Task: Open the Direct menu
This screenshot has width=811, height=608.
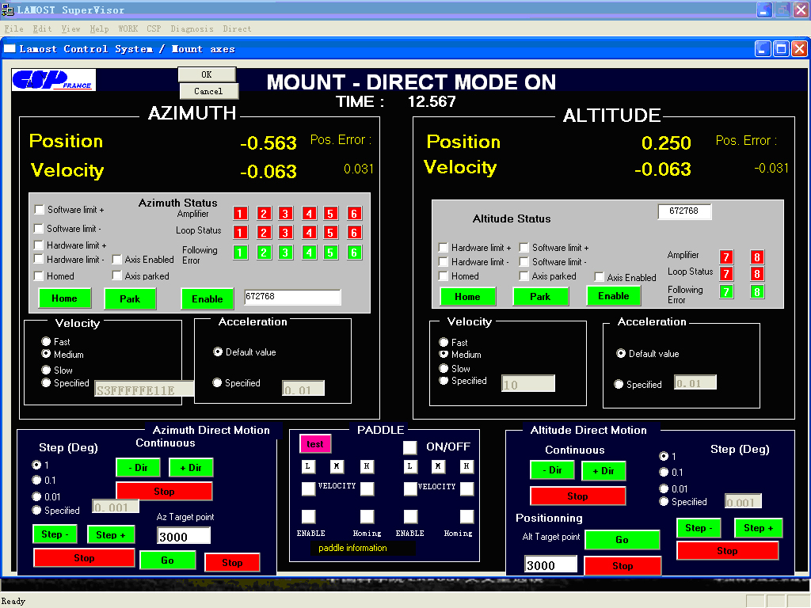Action: pyautogui.click(x=237, y=29)
